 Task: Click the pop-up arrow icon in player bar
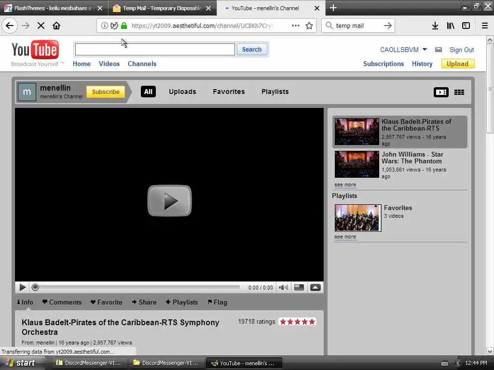click(316, 287)
